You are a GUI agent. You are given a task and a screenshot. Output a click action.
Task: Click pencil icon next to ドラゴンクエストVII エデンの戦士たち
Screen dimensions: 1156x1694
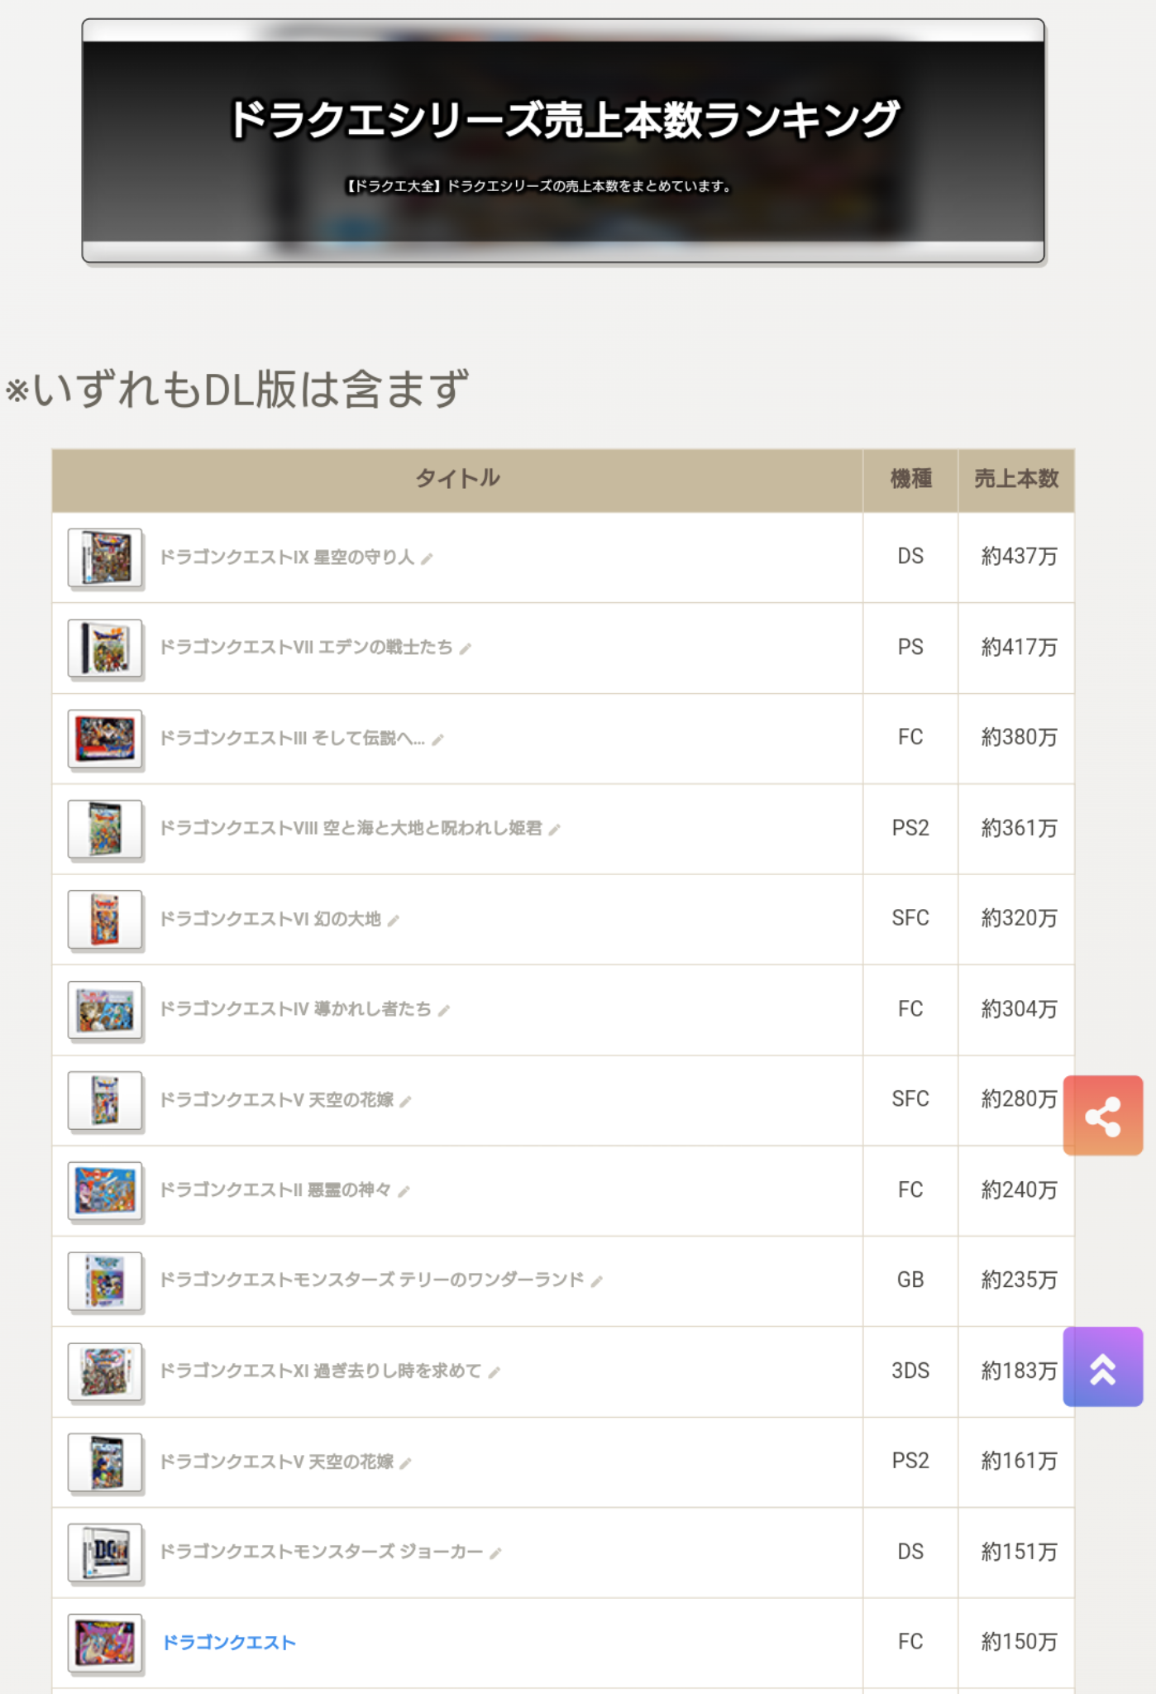(x=466, y=649)
